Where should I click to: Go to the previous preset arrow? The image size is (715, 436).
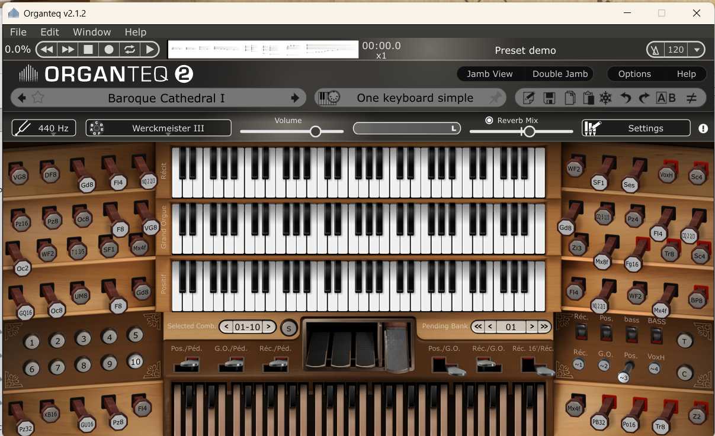(x=22, y=98)
